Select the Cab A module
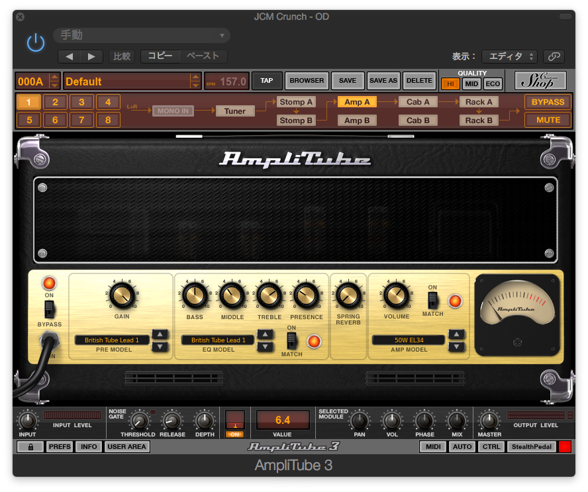 tap(418, 102)
